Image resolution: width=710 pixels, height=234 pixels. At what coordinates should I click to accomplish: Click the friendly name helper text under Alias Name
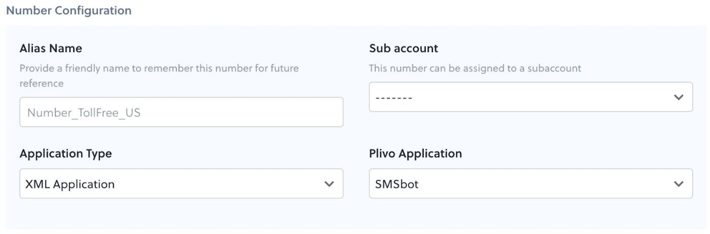(159, 68)
